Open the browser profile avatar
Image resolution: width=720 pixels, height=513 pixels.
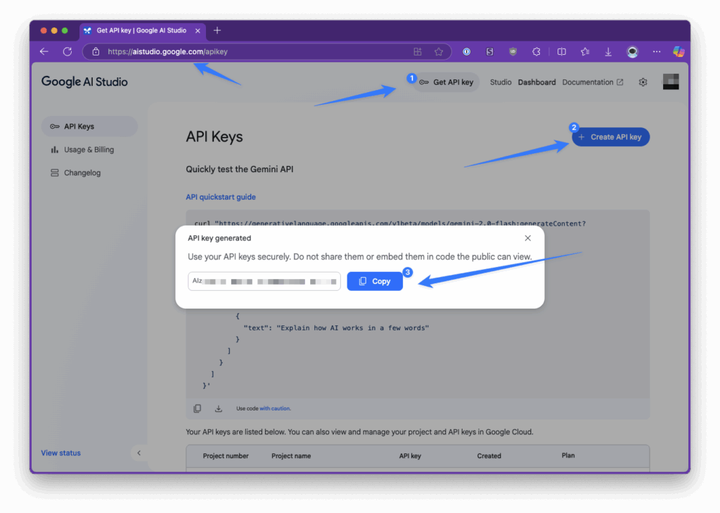click(x=632, y=52)
